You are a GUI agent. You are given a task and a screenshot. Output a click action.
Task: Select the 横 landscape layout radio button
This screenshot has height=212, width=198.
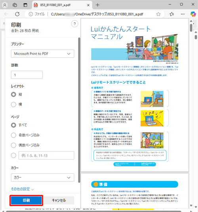click(13, 104)
